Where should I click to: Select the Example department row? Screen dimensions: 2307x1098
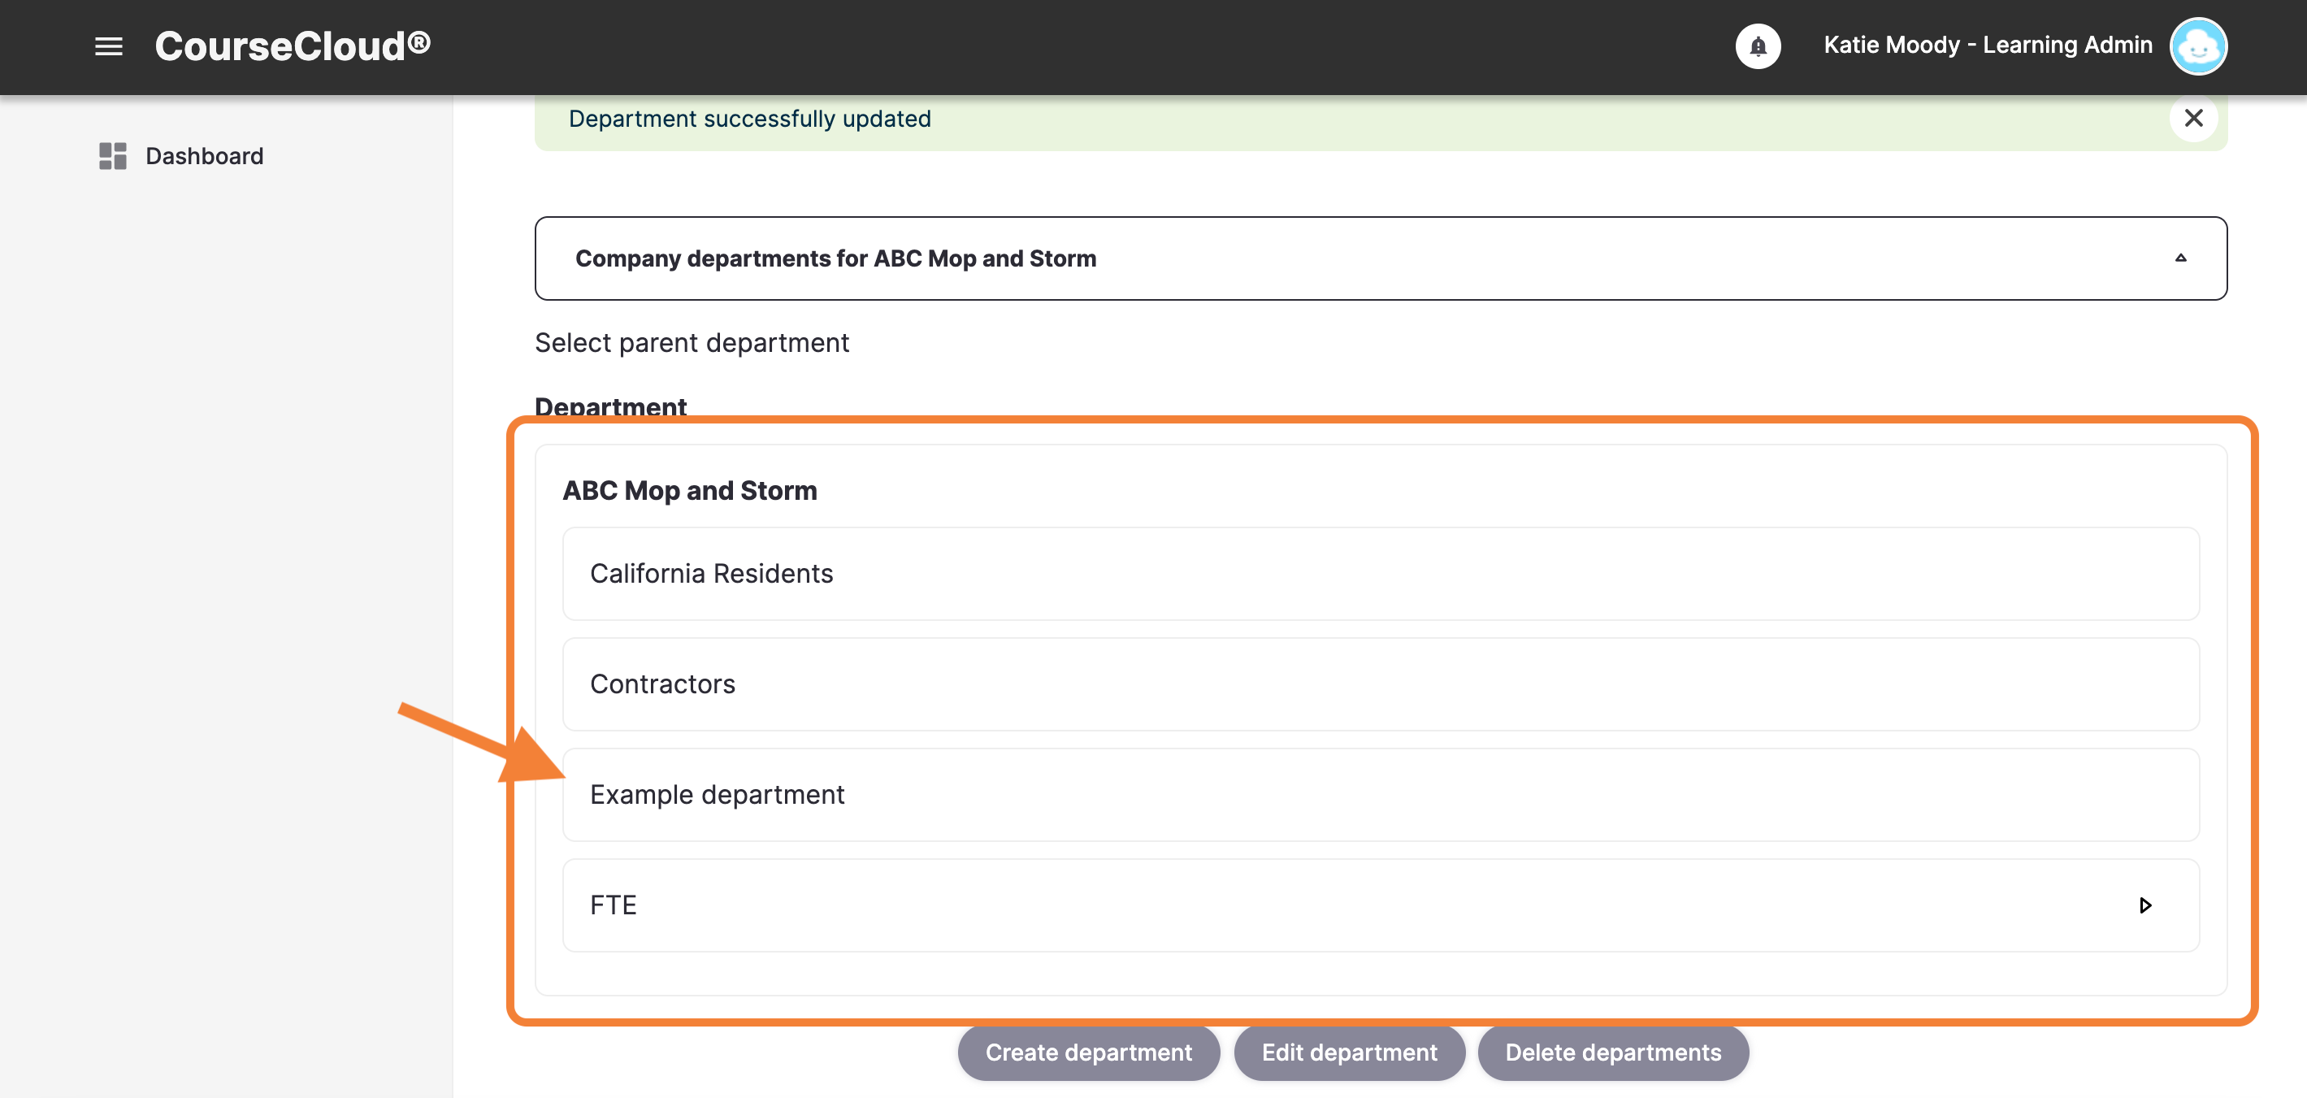pyautogui.click(x=1380, y=794)
